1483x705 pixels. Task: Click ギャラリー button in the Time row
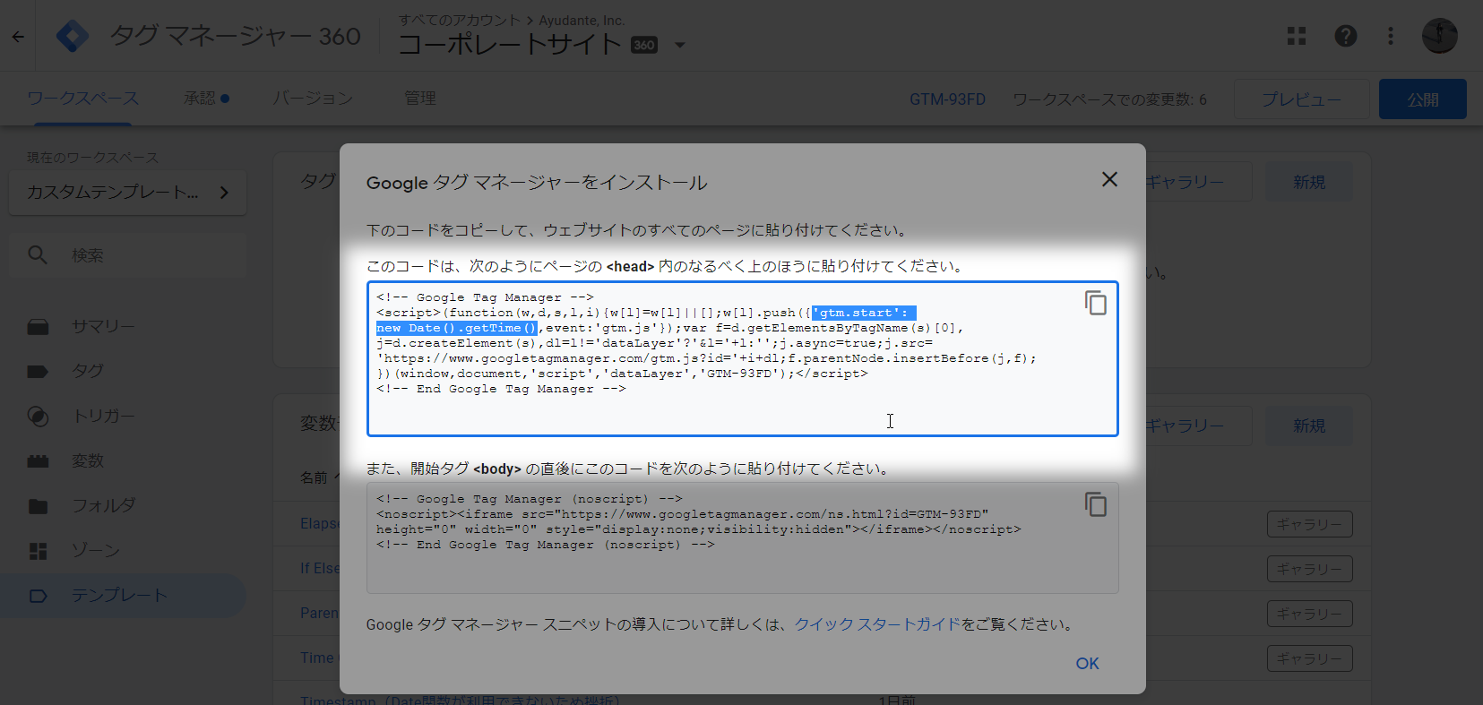(1309, 658)
